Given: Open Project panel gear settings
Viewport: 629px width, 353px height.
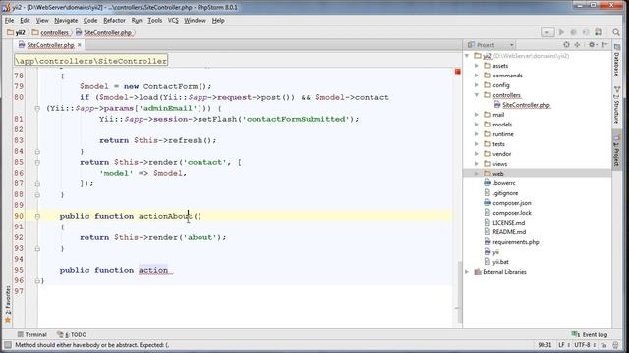Looking at the screenshot, I should click(592, 45).
